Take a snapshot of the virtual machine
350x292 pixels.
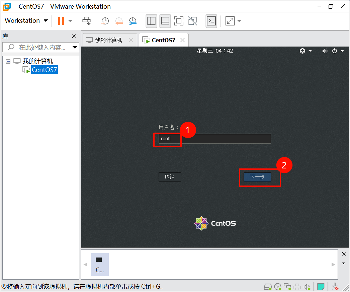[105, 21]
